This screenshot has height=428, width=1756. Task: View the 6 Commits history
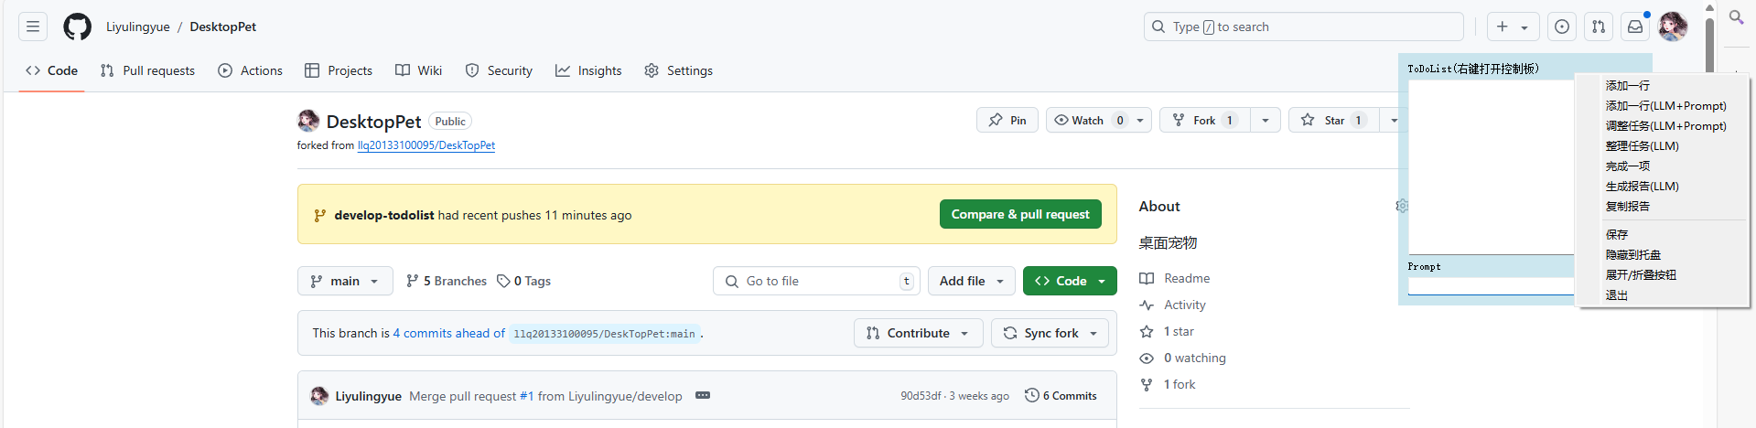click(x=1061, y=395)
